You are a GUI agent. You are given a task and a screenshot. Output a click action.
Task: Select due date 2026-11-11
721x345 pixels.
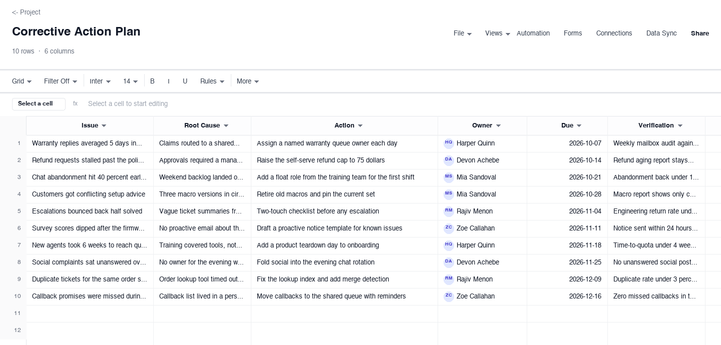567,228
